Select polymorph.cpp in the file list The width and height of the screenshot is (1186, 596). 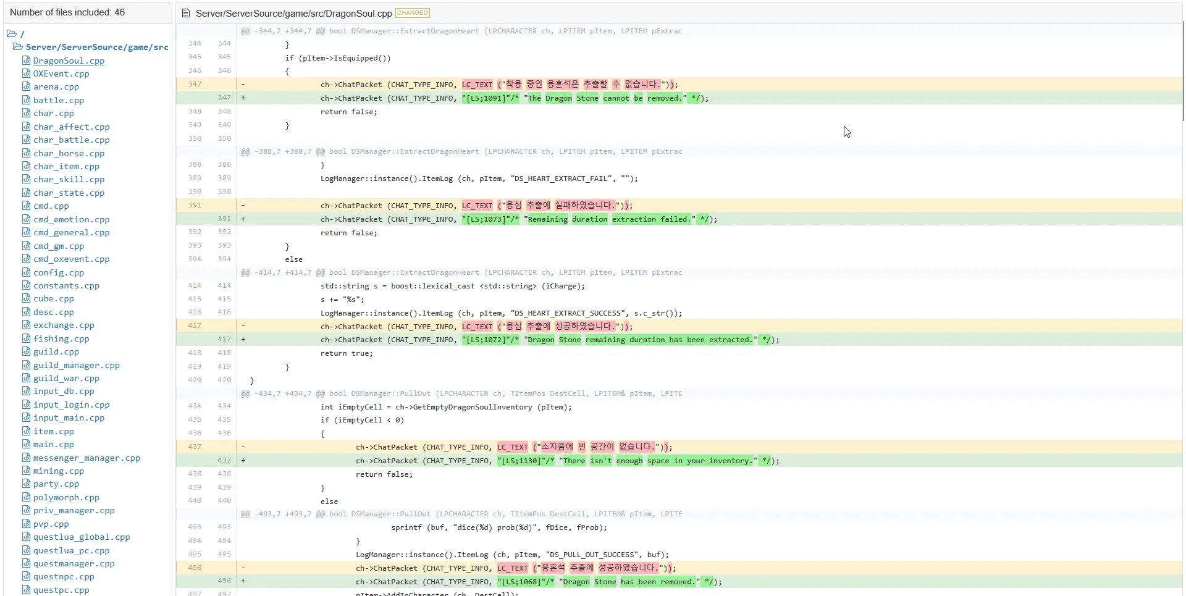(x=66, y=497)
